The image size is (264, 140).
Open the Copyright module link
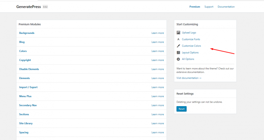[25, 60]
